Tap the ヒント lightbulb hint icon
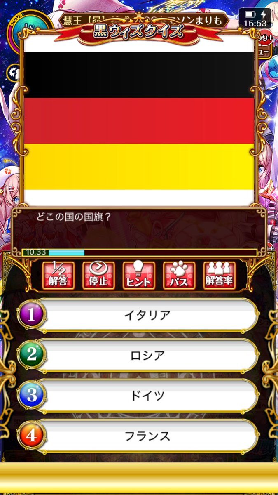 [x=139, y=276]
